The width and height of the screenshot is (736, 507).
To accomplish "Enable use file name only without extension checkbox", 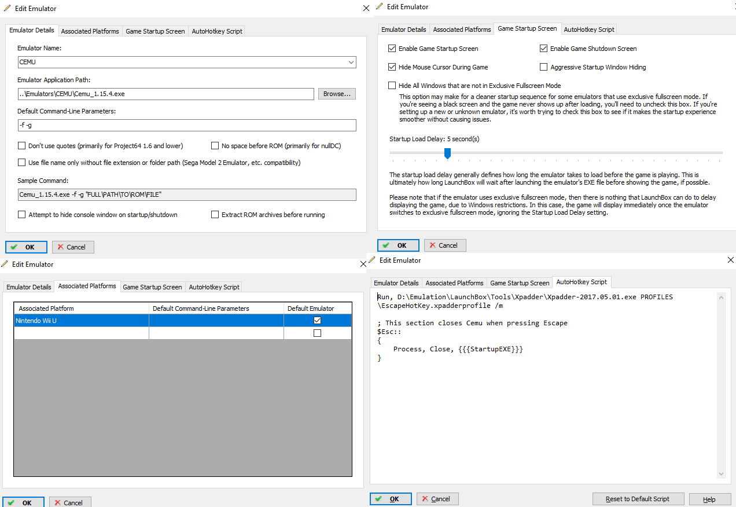I will coord(22,163).
